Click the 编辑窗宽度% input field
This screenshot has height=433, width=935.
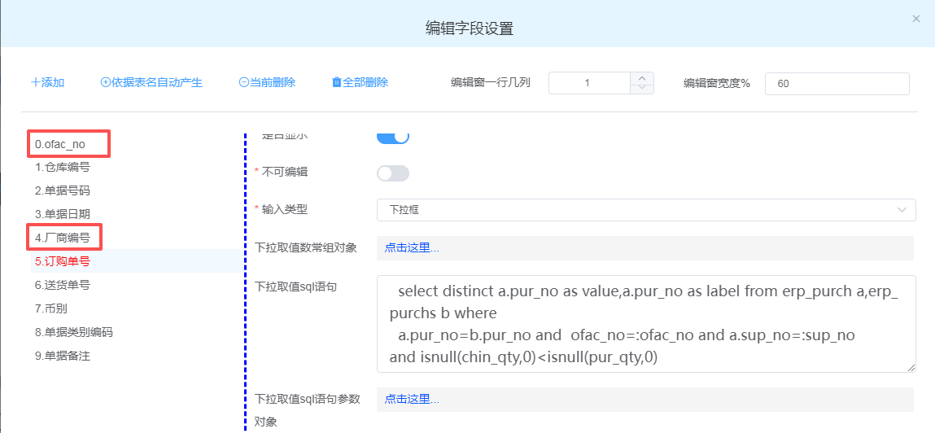tap(837, 83)
